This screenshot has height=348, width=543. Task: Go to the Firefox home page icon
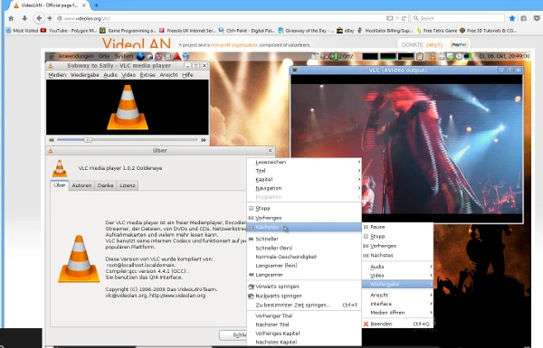11,18
